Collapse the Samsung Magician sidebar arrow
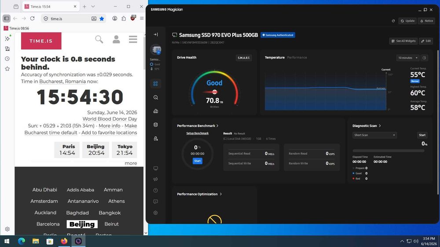This screenshot has width=440, height=247. click(156, 34)
